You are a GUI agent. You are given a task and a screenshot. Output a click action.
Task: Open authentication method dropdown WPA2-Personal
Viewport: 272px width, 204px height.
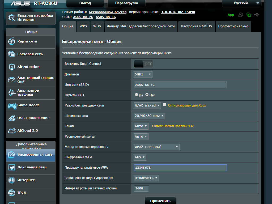[x=156, y=147]
